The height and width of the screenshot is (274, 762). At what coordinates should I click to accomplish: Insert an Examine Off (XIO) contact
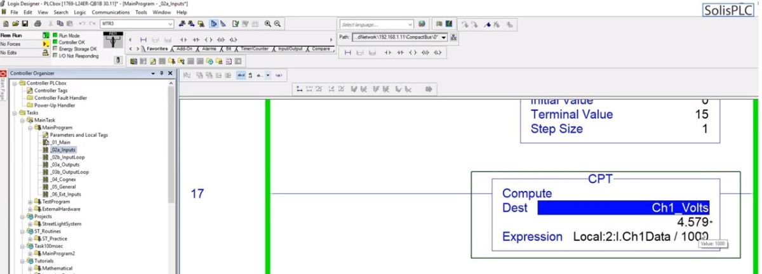(x=196, y=39)
